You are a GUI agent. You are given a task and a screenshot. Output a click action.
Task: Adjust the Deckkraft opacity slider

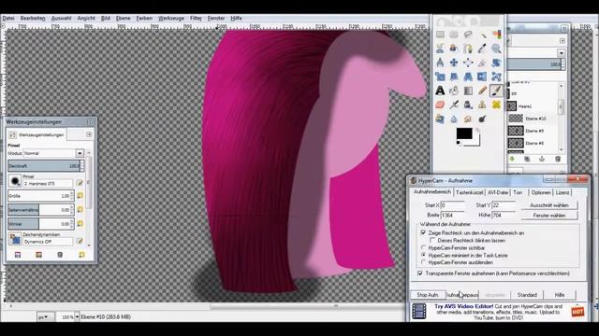coord(44,166)
